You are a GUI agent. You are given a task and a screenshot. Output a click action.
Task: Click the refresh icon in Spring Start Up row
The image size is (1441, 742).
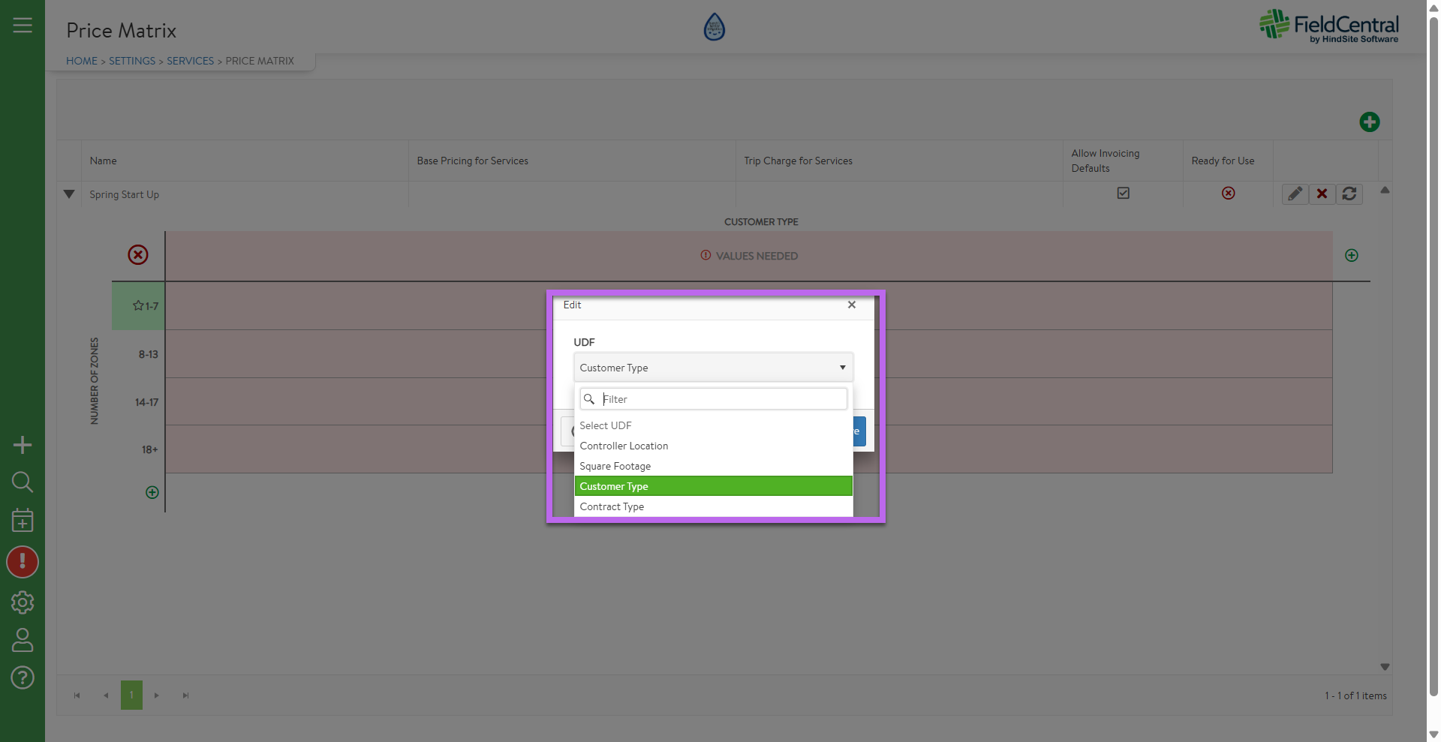1349,194
